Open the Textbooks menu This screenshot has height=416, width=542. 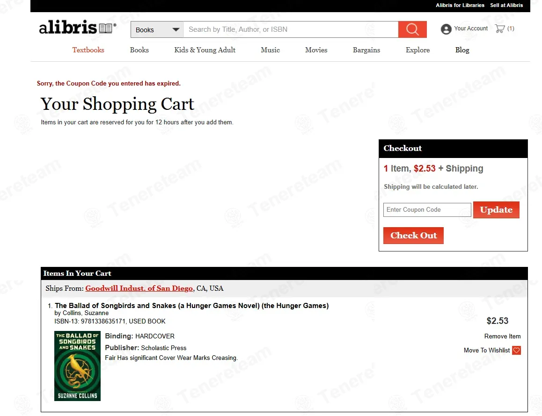pyautogui.click(x=88, y=50)
